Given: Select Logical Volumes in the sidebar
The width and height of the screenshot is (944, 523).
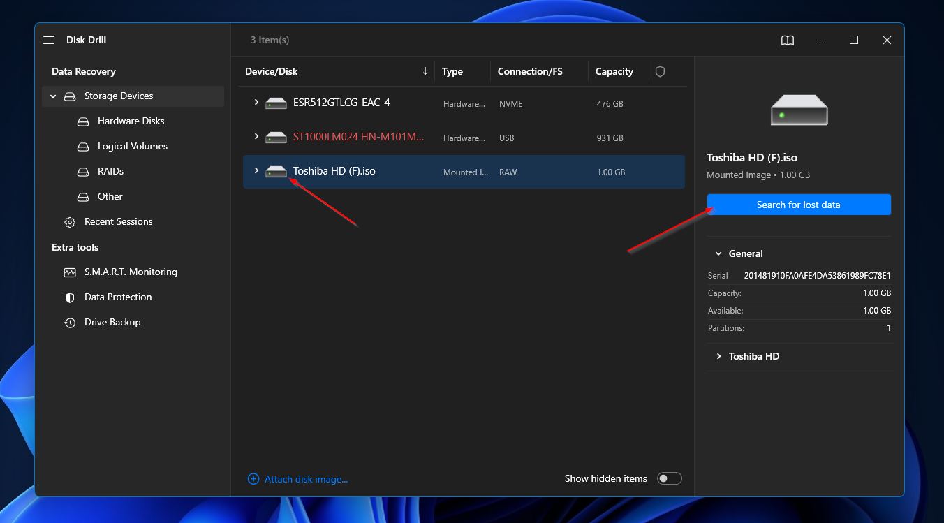Looking at the screenshot, I should tap(133, 147).
